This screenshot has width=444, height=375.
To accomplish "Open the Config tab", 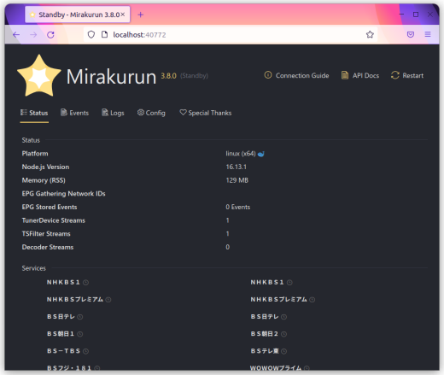I will pyautogui.click(x=151, y=113).
